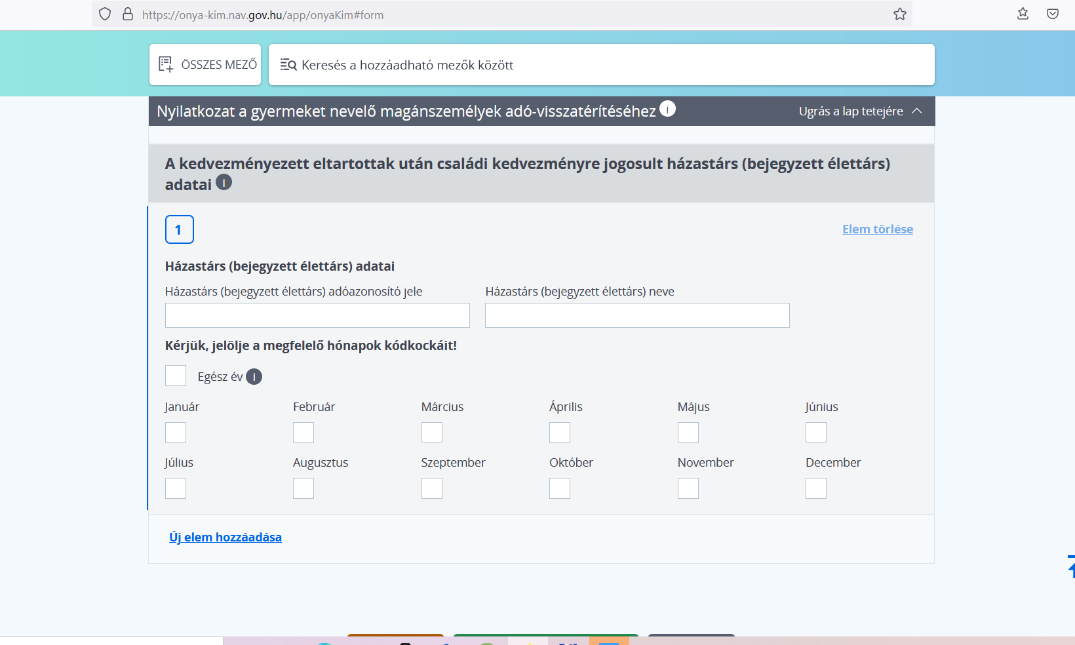Click the Új elem hozzáadása link
The image size is (1075, 645).
(x=225, y=537)
